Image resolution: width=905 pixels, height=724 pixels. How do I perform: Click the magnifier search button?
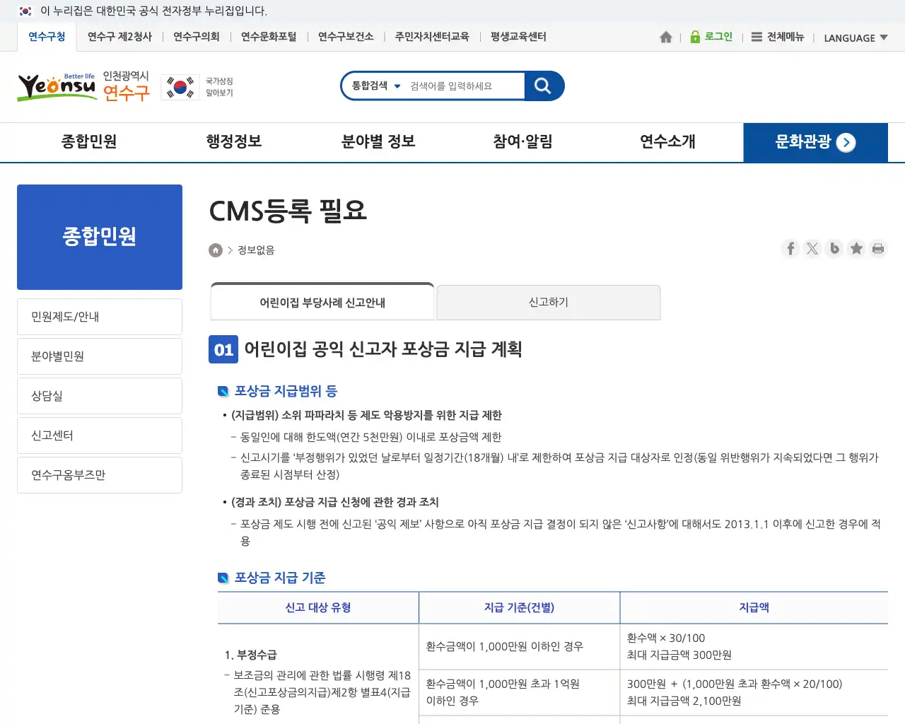point(543,86)
